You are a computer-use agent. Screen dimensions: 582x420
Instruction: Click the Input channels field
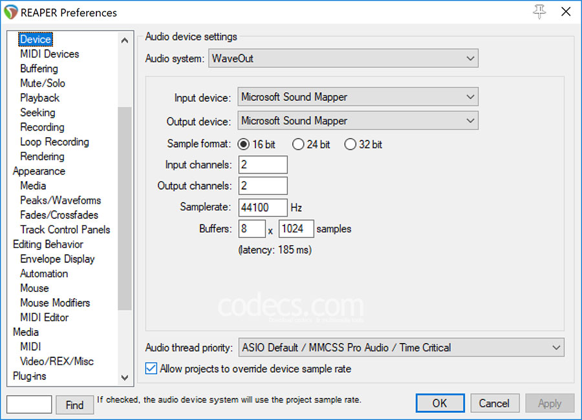point(263,164)
